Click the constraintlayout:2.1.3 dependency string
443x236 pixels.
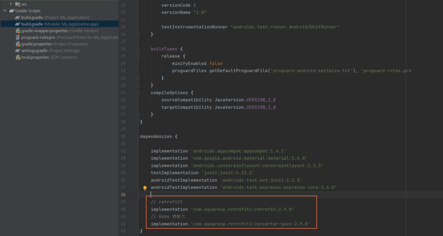[x=257, y=165]
